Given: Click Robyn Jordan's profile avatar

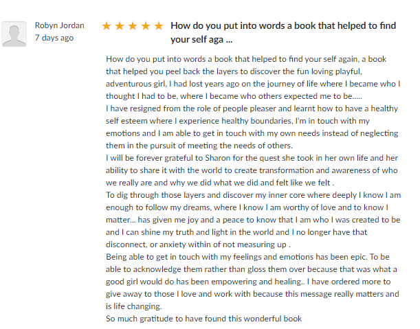Looking at the screenshot, I should tap(14, 33).
